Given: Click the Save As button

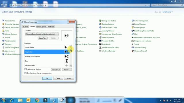Looking at the screenshot, I should [x=43, y=38].
